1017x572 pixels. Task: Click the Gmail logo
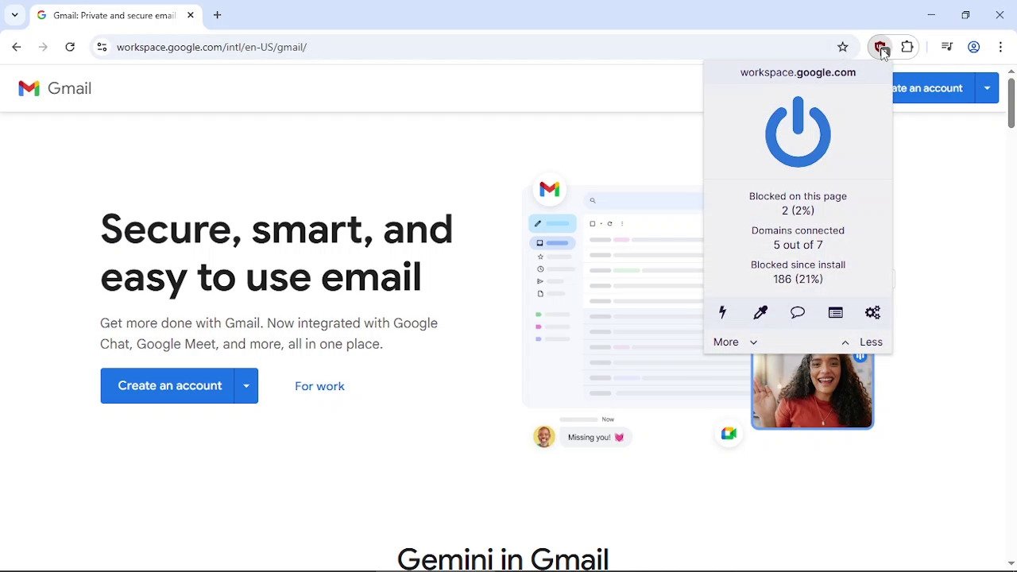click(55, 88)
